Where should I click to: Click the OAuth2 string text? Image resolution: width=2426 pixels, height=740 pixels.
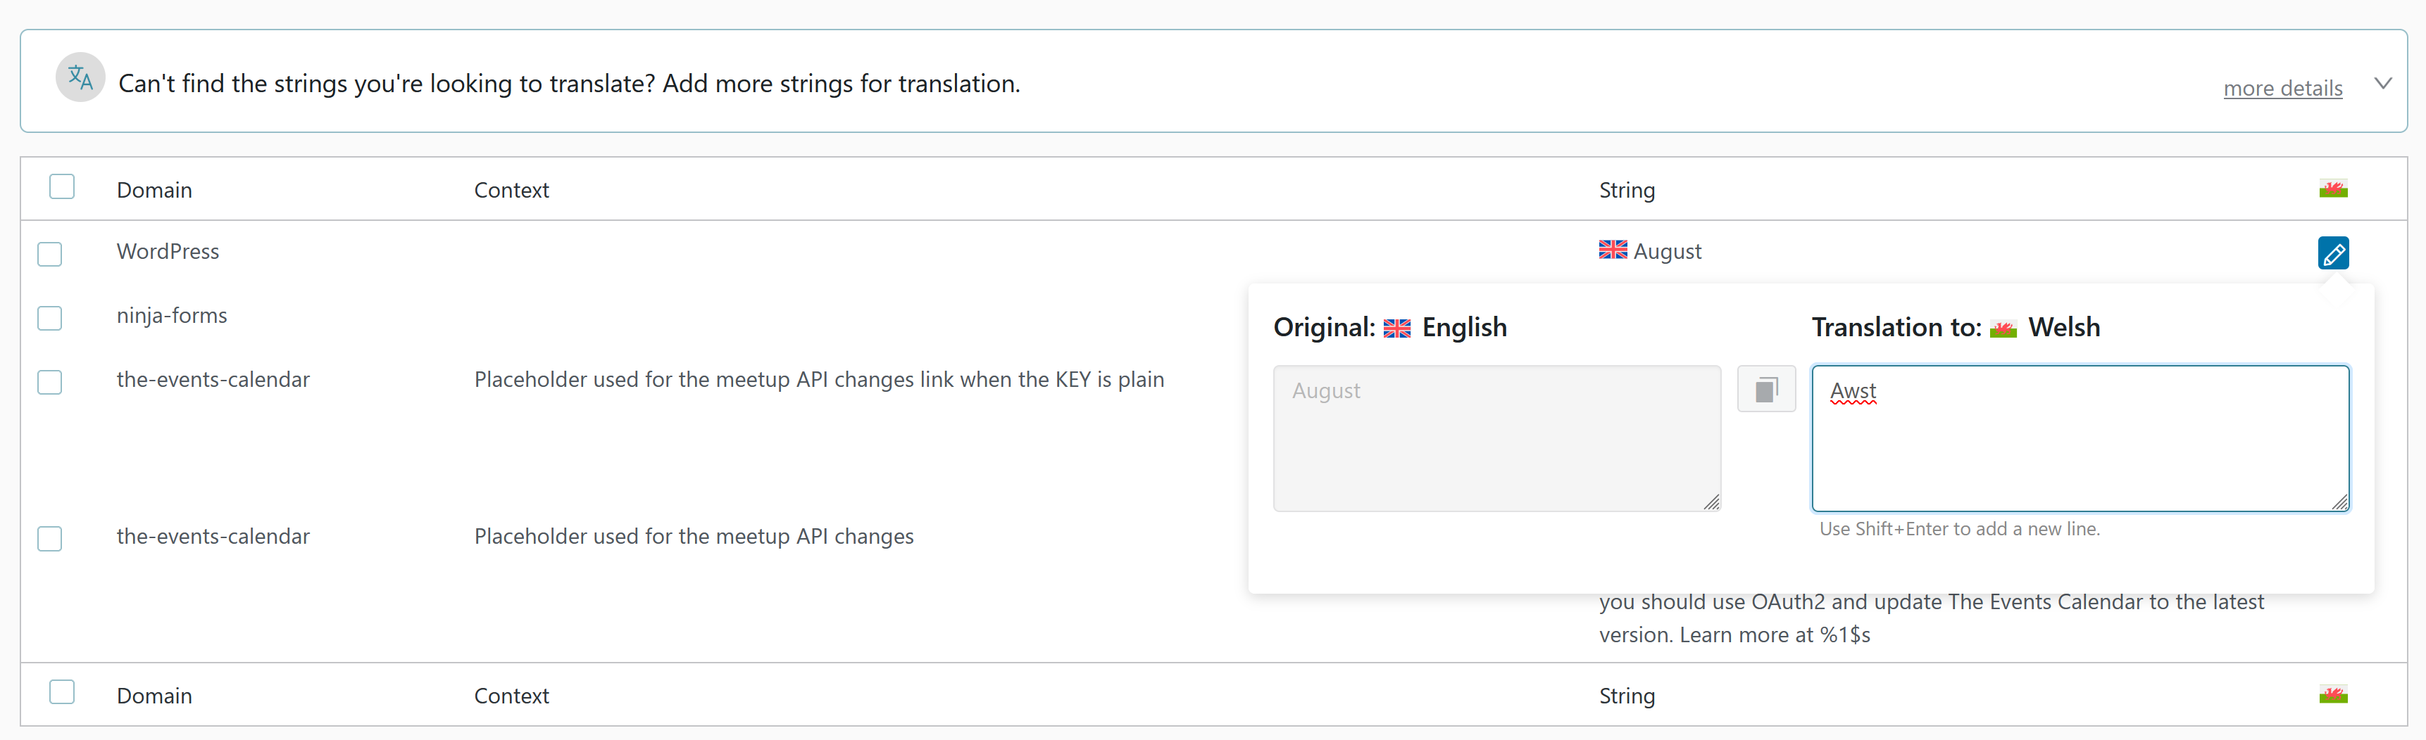pyautogui.click(x=1931, y=618)
